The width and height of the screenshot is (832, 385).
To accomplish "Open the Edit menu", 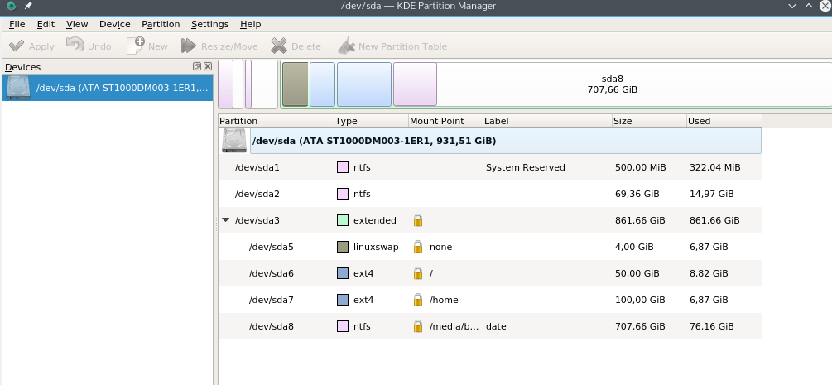I will (46, 24).
